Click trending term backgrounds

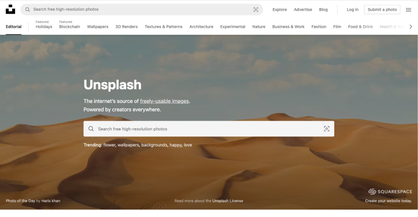point(154,145)
